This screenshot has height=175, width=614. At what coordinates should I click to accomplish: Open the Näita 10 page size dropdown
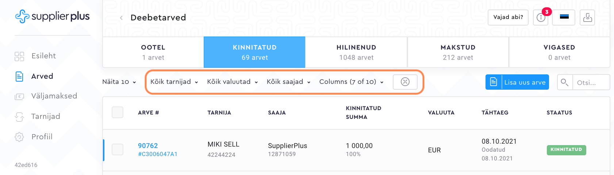(119, 82)
